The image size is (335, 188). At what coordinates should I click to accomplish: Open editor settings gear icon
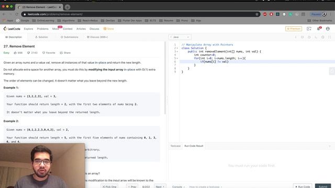click(x=323, y=37)
